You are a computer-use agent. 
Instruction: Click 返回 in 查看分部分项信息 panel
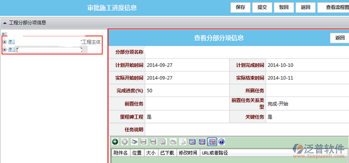(x=340, y=38)
